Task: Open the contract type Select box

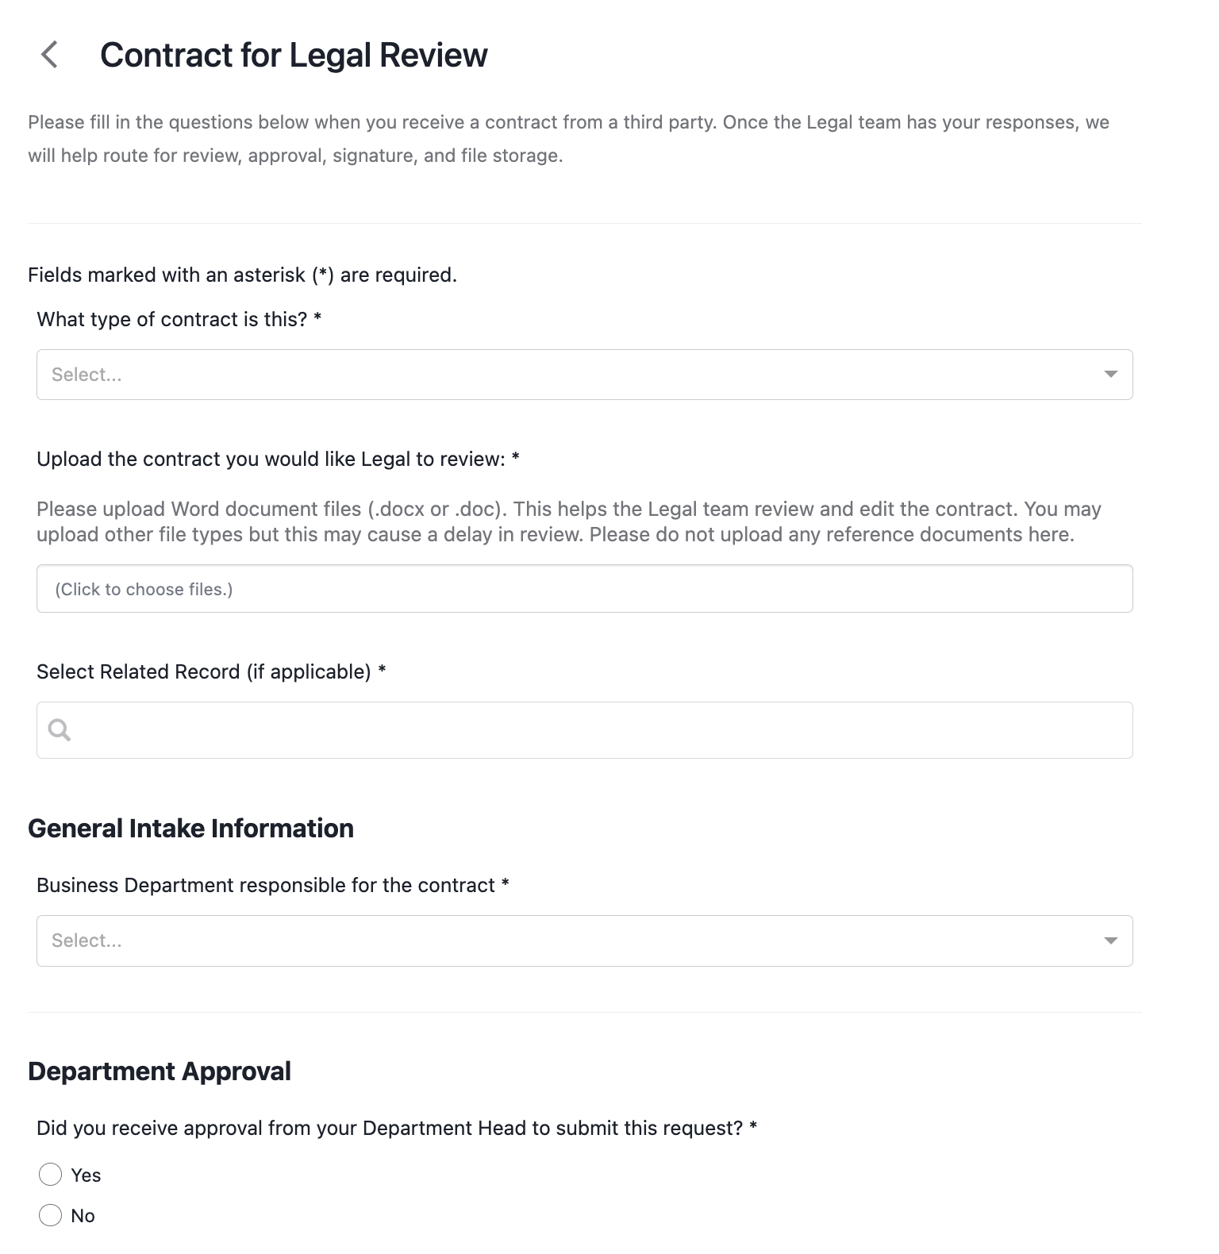Action: 584,375
